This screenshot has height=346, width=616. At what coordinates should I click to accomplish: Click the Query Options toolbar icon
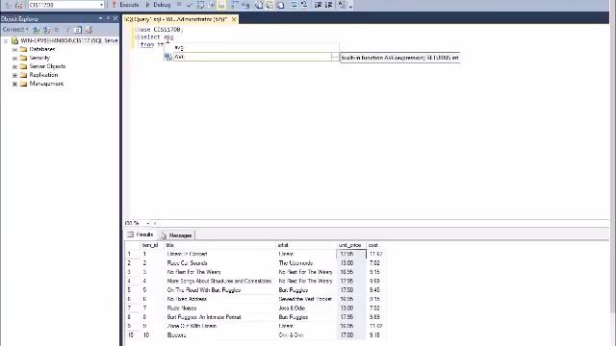[212, 5]
